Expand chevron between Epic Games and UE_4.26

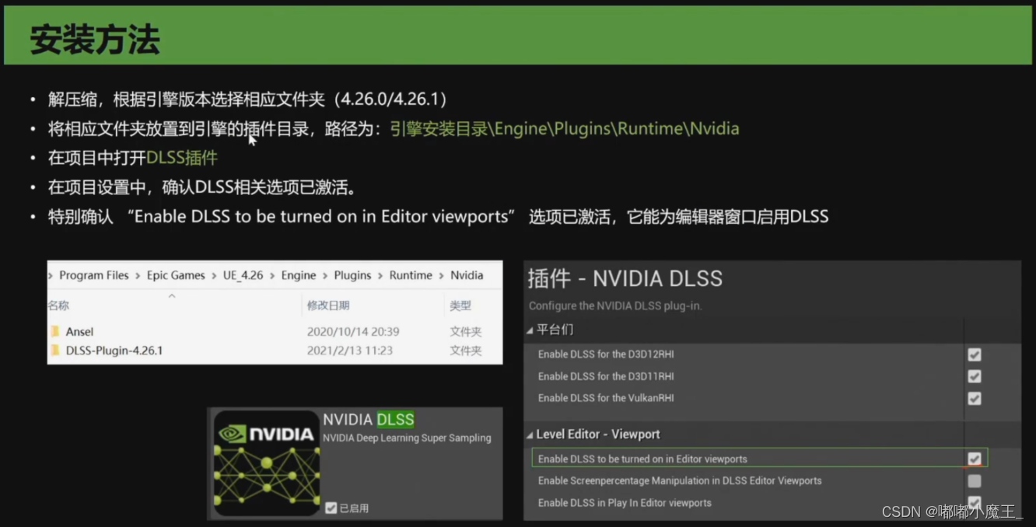tap(214, 276)
